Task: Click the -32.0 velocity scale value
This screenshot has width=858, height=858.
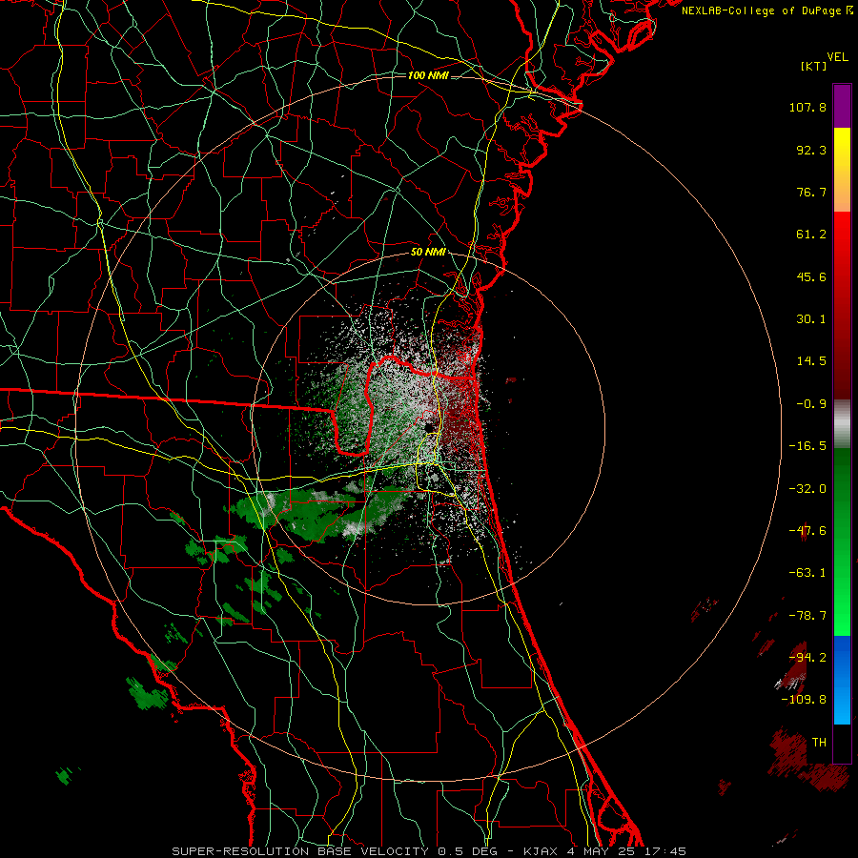Action: pos(807,489)
